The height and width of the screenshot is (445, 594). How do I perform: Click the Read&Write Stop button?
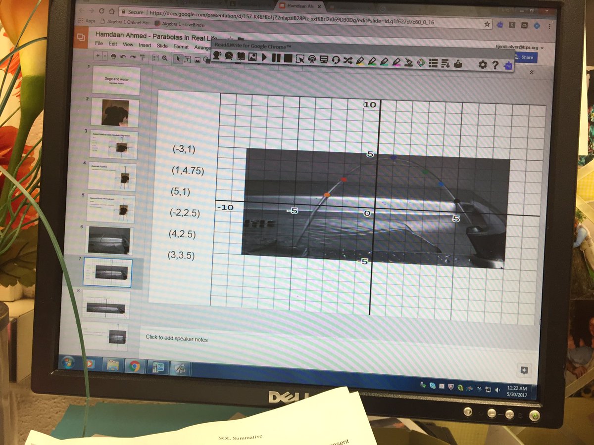(x=288, y=57)
